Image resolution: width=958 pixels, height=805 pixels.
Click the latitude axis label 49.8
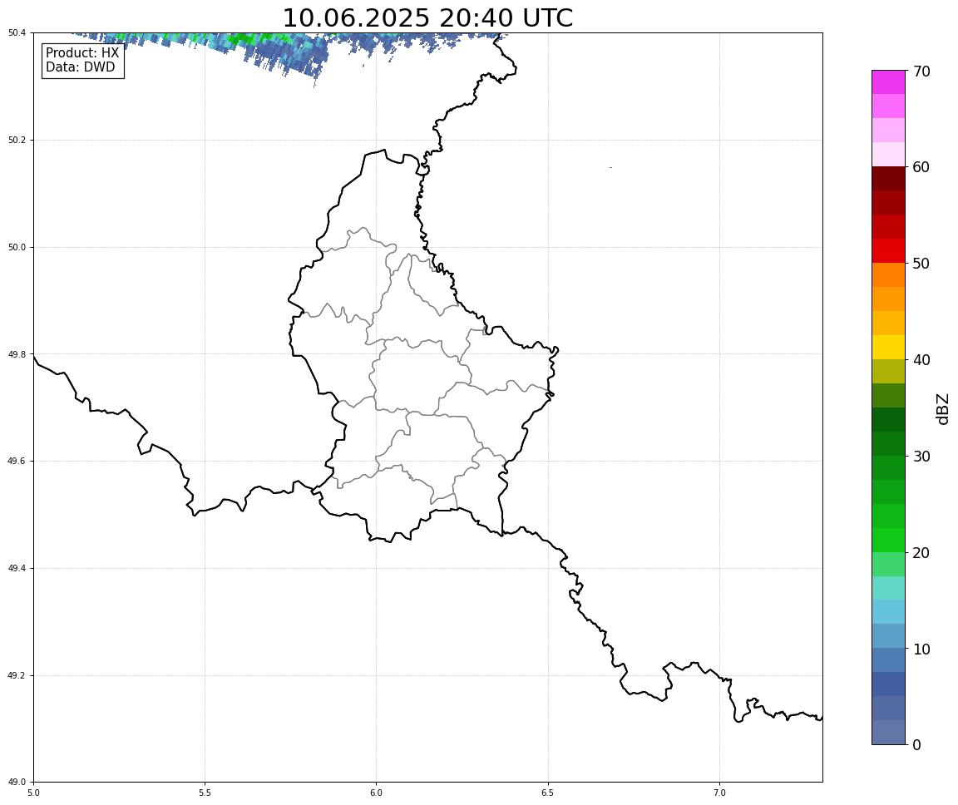click(x=17, y=354)
